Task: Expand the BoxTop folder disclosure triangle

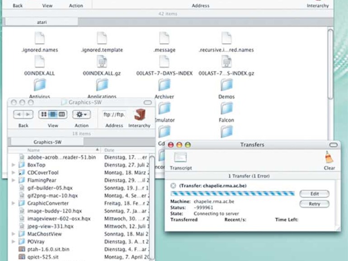Action: tap(13, 165)
